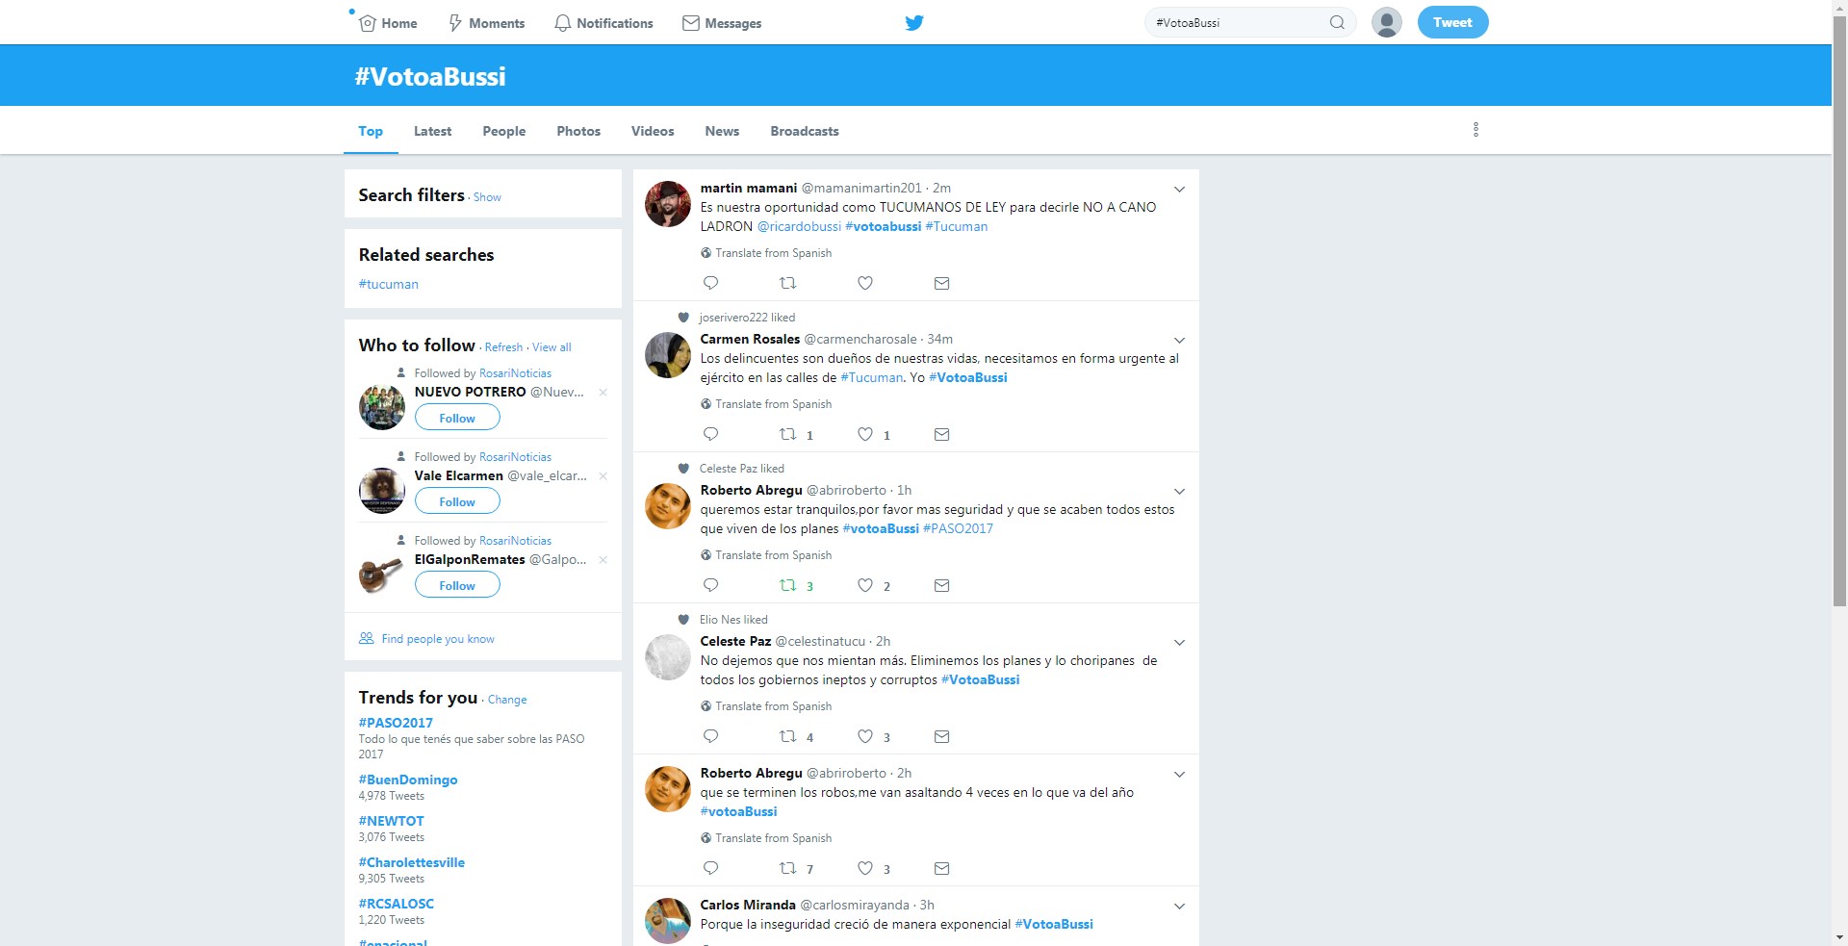Like Carmen Rosales's tweet
Screen dimensions: 1848x946
865,434
